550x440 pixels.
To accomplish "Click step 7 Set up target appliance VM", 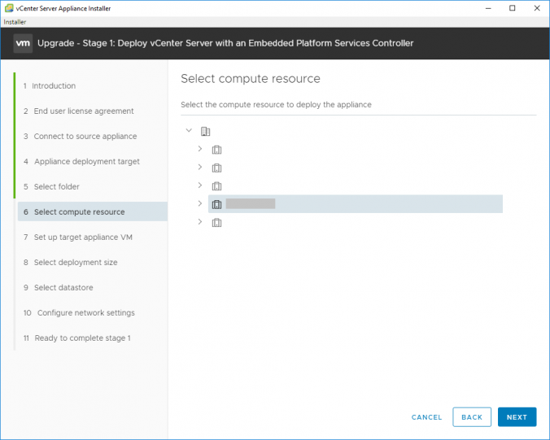I will click(x=78, y=237).
